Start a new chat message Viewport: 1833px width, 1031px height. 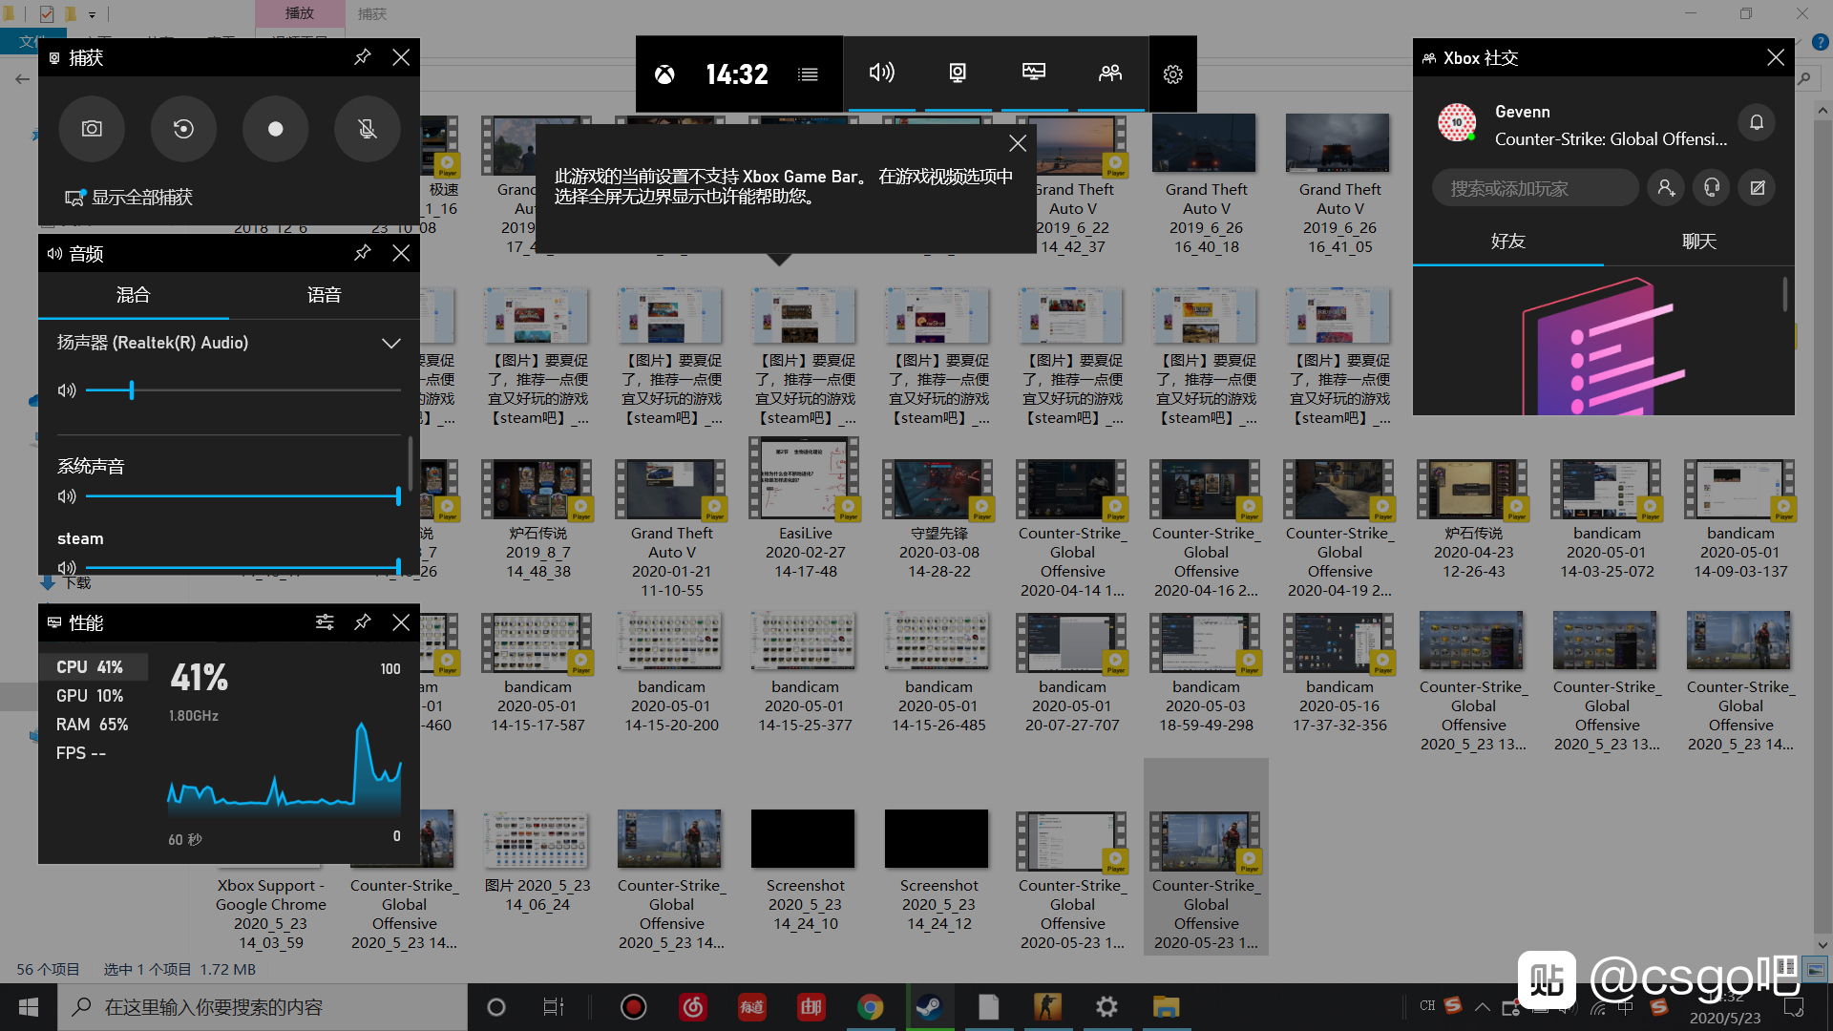pos(1758,188)
